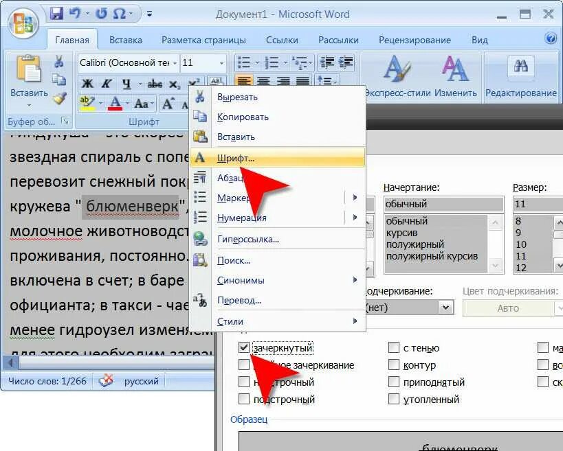Open the Синонимы submenu
The width and height of the screenshot is (563, 451).
[277, 280]
